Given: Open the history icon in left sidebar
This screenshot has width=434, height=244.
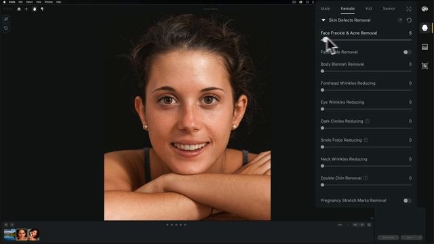Looking at the screenshot, I should pos(6,28).
